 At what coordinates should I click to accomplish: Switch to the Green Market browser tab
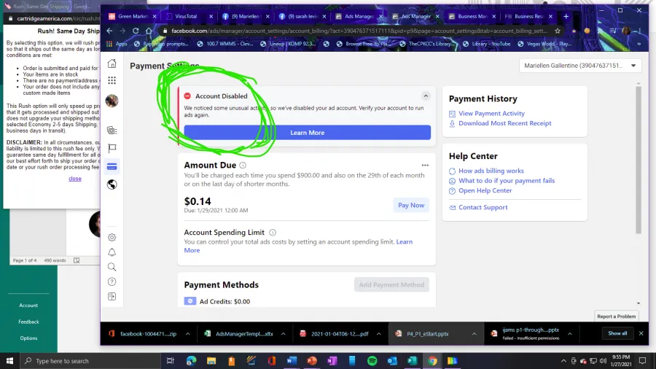[132, 16]
